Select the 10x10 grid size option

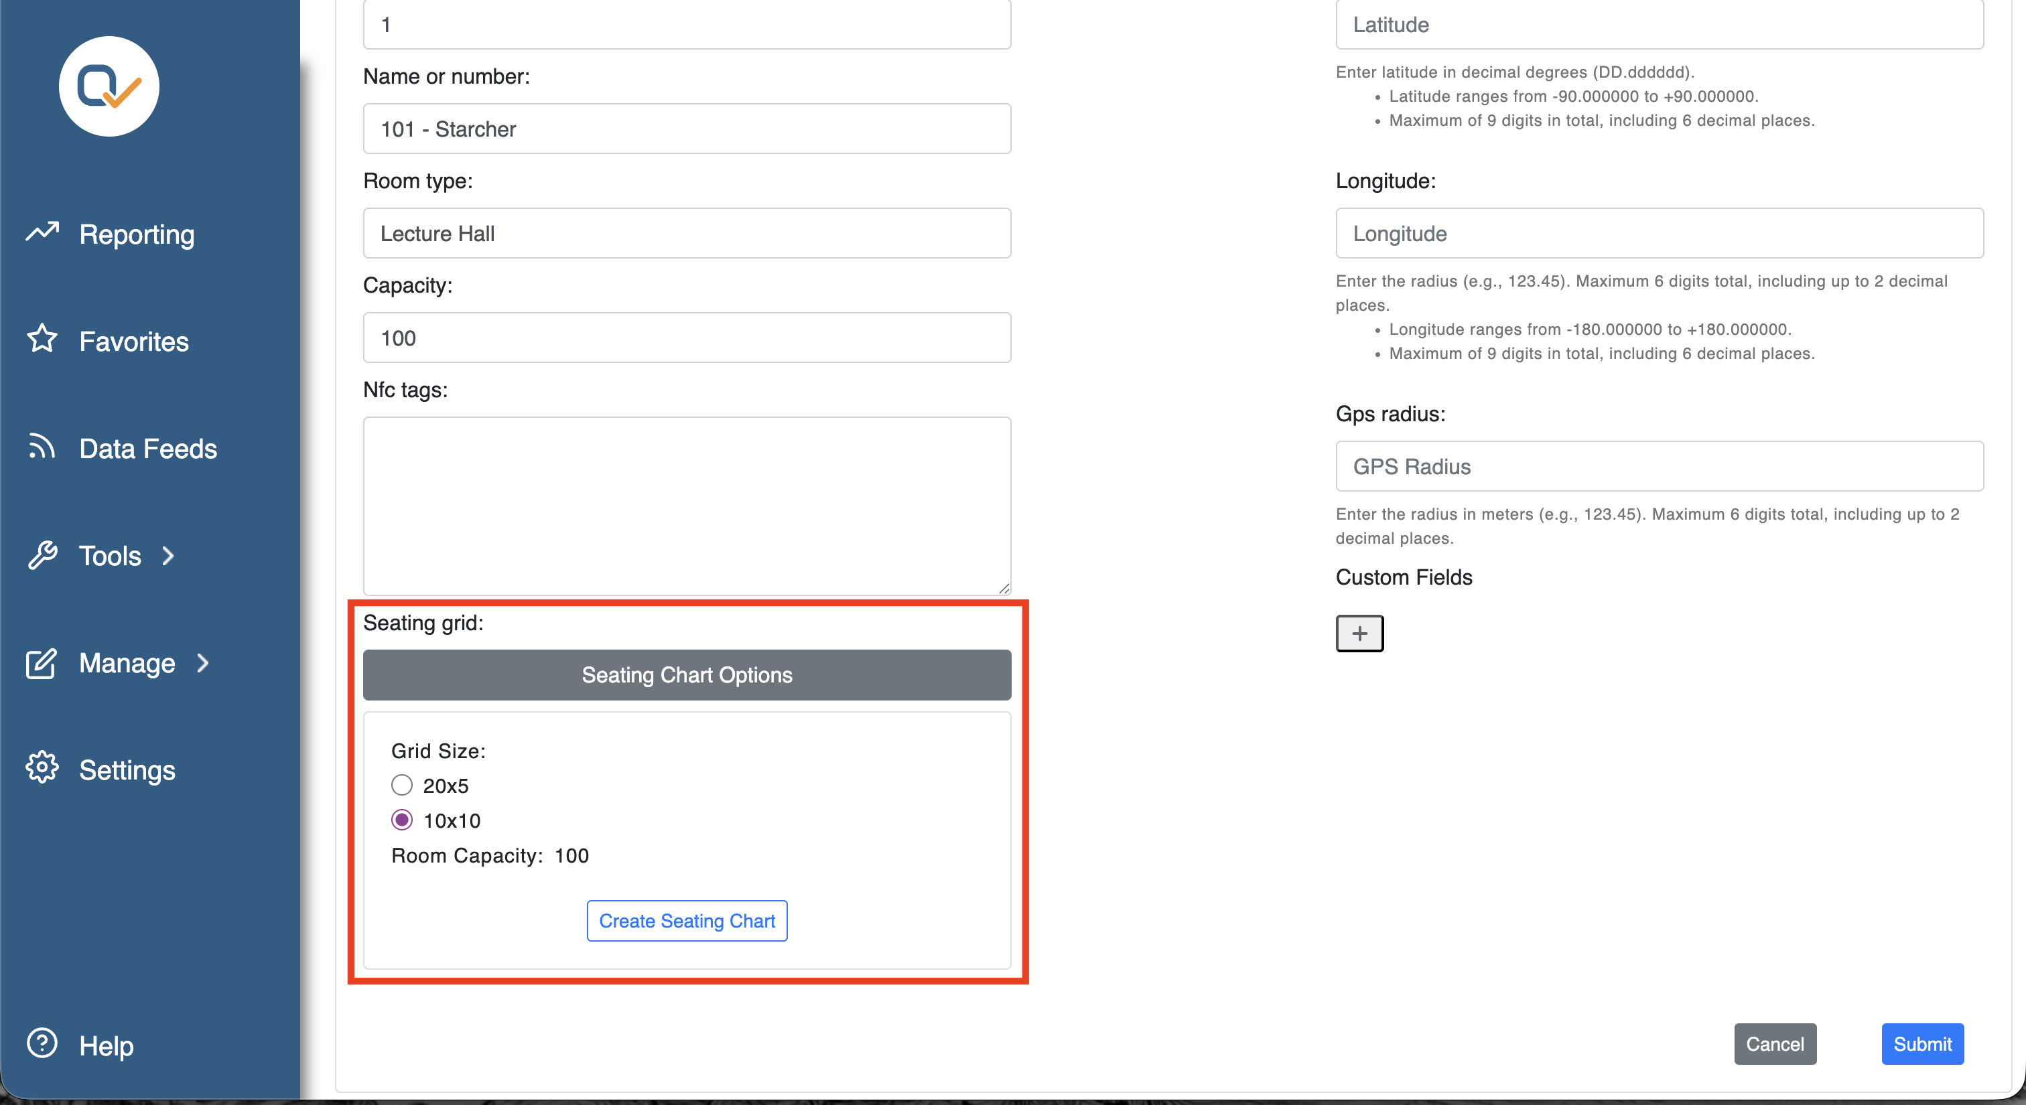click(402, 820)
